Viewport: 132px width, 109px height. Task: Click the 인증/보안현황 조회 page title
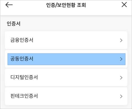[x=66, y=5]
